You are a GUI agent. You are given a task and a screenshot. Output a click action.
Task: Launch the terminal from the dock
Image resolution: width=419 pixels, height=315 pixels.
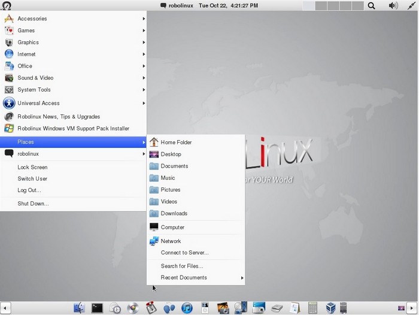tap(97, 308)
